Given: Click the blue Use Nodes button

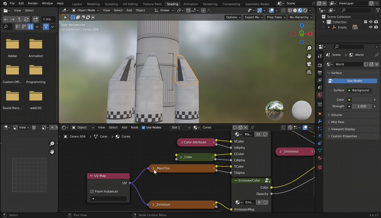Looking at the screenshot, I should (352, 81).
